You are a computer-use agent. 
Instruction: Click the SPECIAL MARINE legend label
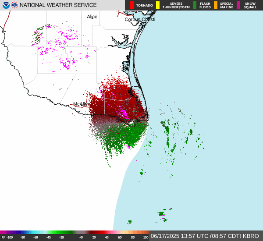tap(227, 5)
